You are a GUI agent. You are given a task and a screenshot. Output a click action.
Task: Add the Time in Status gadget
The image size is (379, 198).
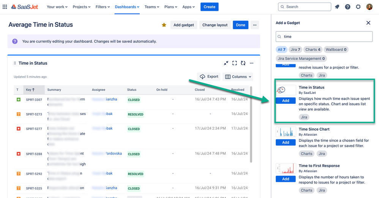(x=286, y=101)
